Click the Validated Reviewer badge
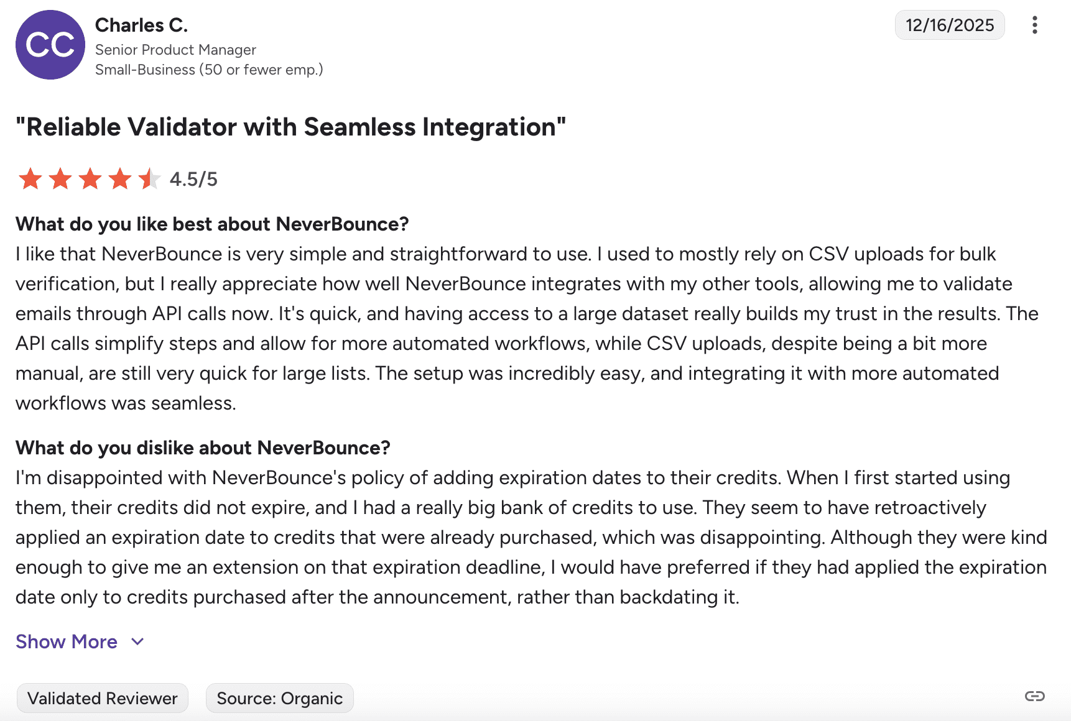This screenshot has width=1071, height=721. (x=103, y=698)
